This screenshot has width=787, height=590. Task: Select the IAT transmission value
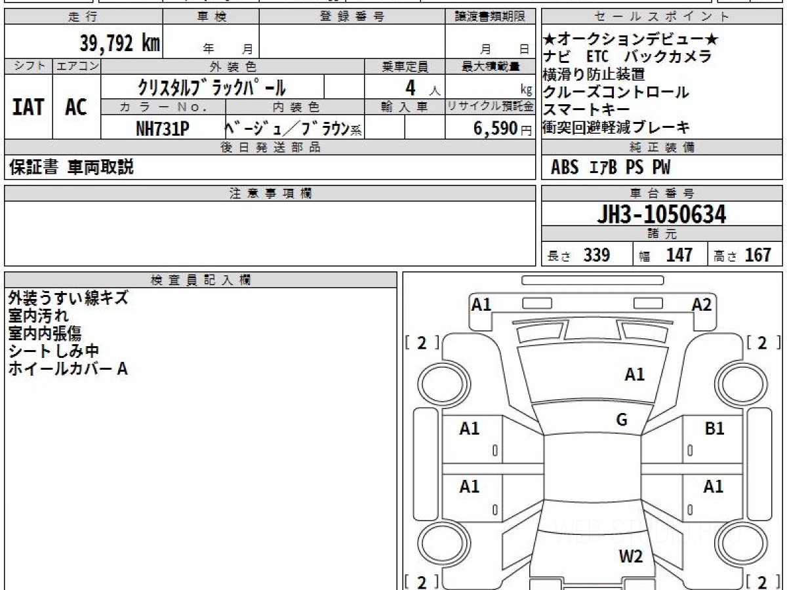coord(28,107)
